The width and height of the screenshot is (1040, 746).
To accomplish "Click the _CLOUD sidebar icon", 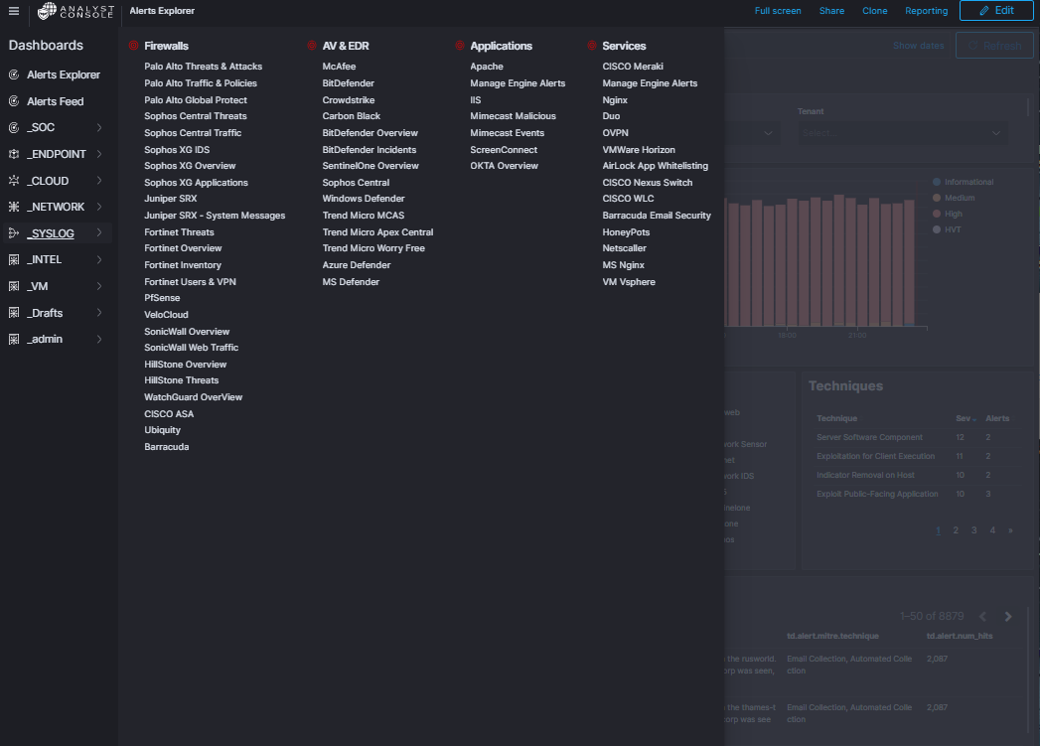I will 13,181.
